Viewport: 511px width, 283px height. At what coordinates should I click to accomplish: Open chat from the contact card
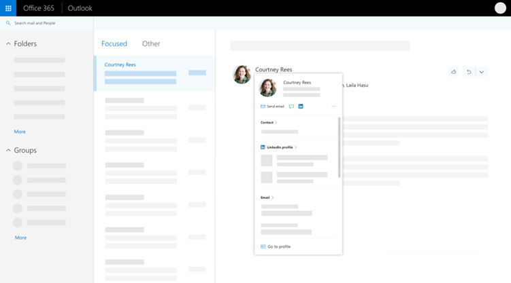click(x=291, y=107)
